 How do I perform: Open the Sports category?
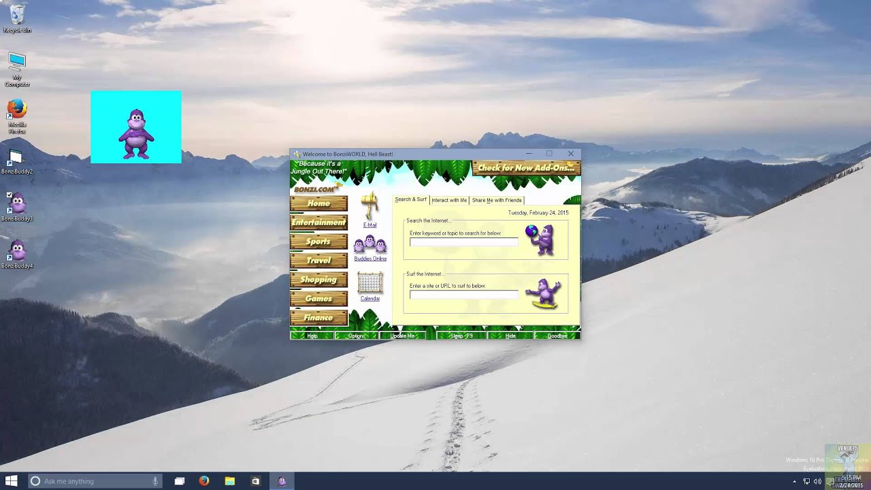(318, 242)
